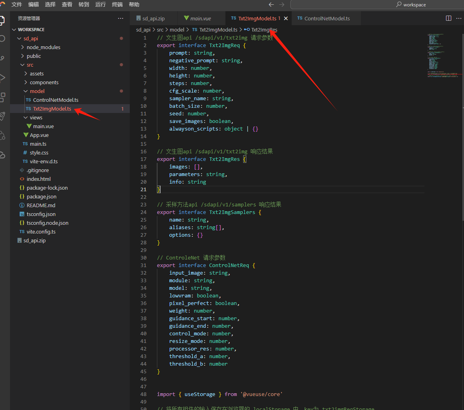Click the rocket icon in activity bar

click(x=2, y=116)
